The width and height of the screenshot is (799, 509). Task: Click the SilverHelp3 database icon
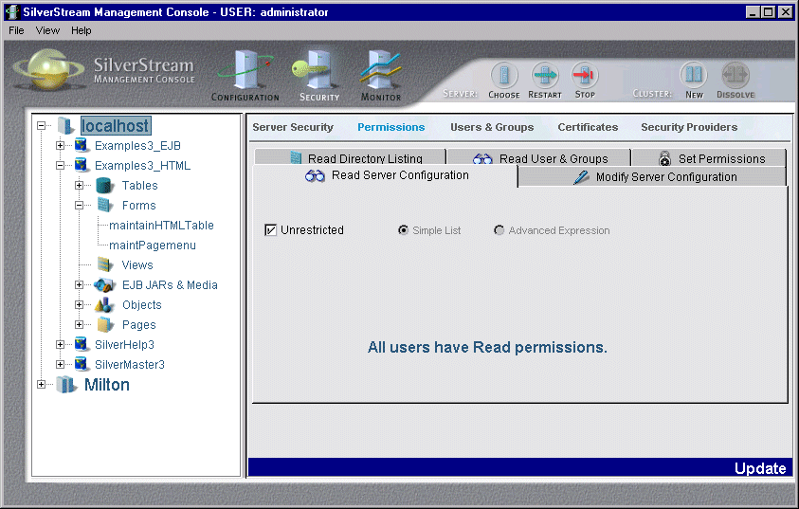pos(81,344)
